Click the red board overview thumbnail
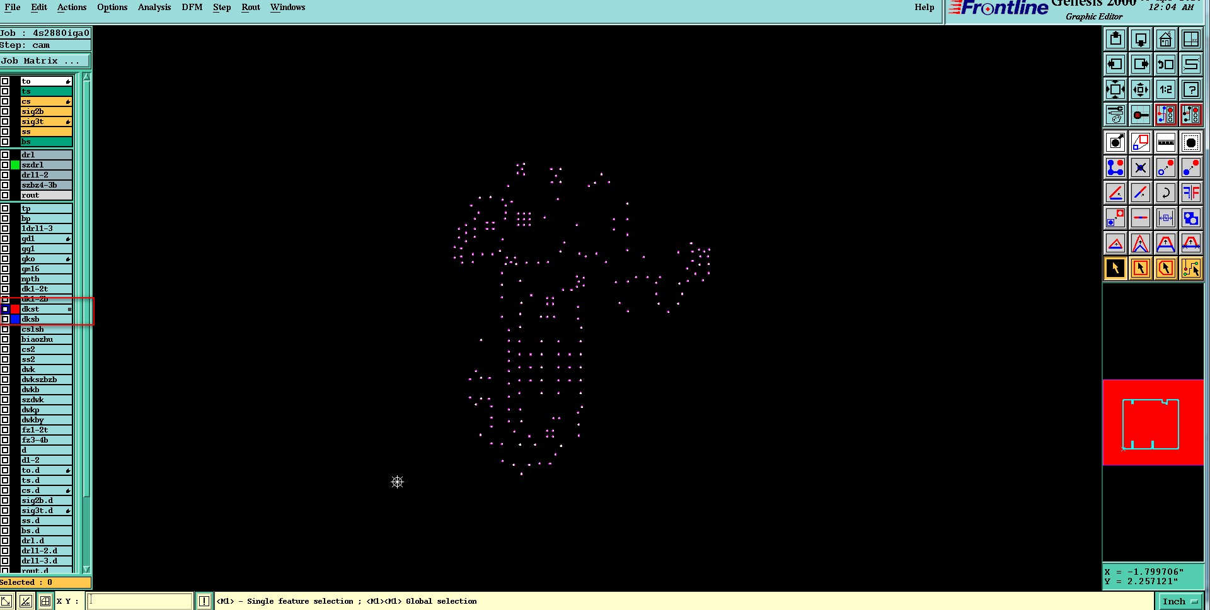 pyautogui.click(x=1153, y=422)
